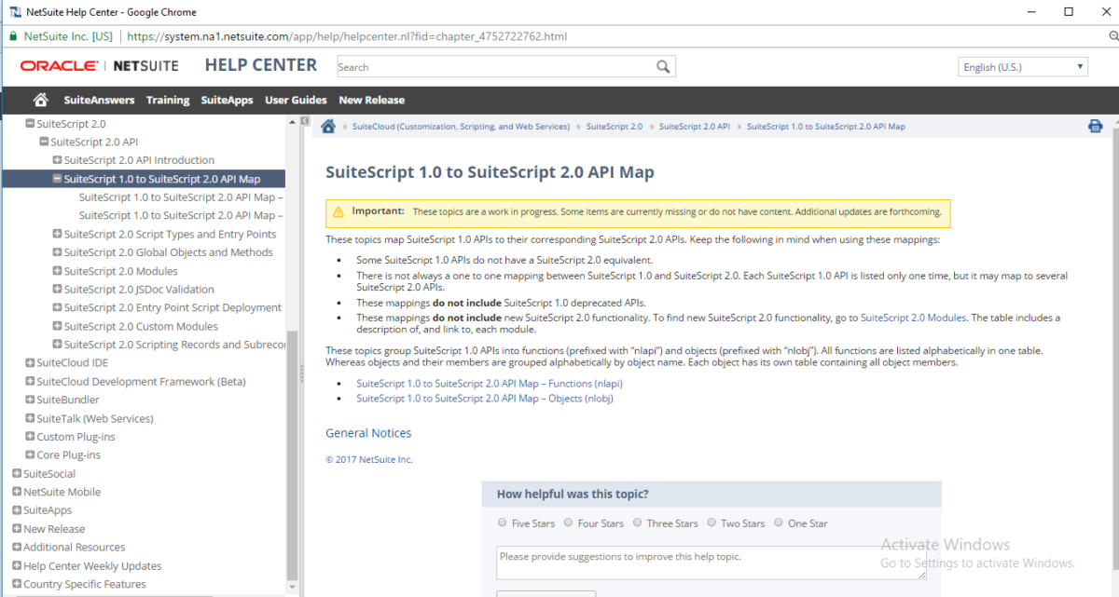
Task: Open the English (U.S.) language dropdown
Action: (1022, 66)
